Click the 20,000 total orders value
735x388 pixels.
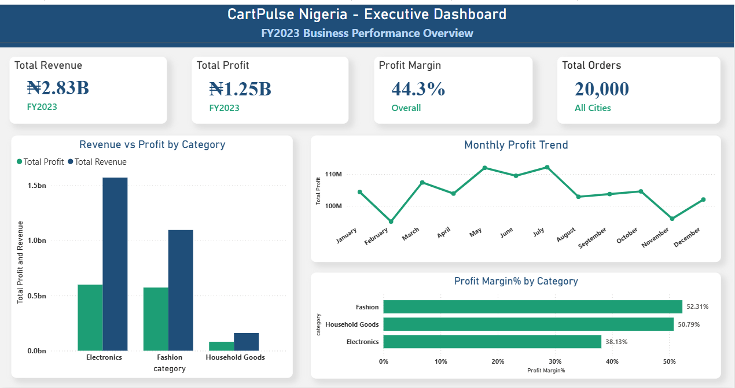[602, 89]
